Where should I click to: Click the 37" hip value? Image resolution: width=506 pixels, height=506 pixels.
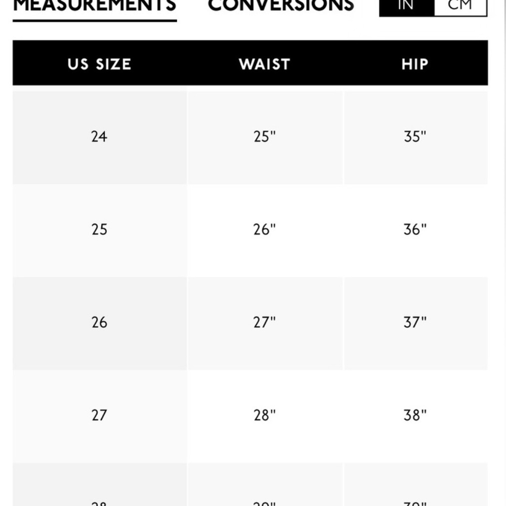pyautogui.click(x=415, y=323)
